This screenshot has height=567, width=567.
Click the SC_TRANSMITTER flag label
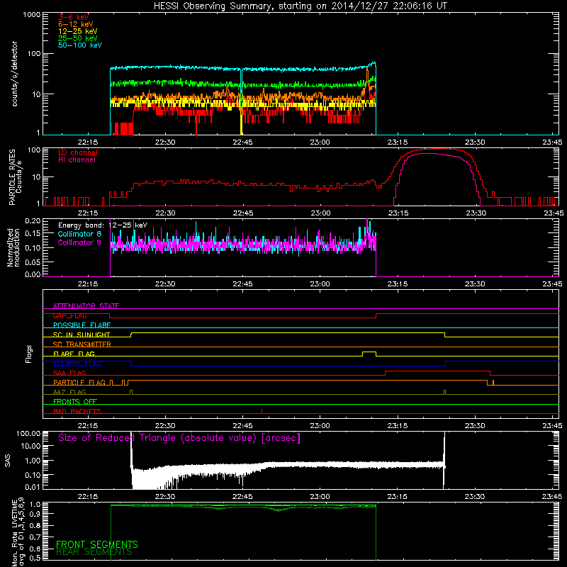point(82,344)
